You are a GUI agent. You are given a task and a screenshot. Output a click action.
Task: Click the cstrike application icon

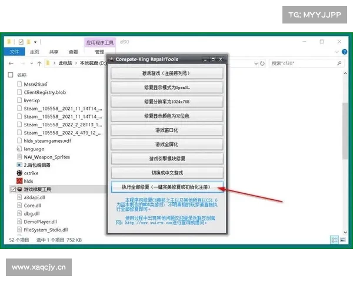click(19, 173)
